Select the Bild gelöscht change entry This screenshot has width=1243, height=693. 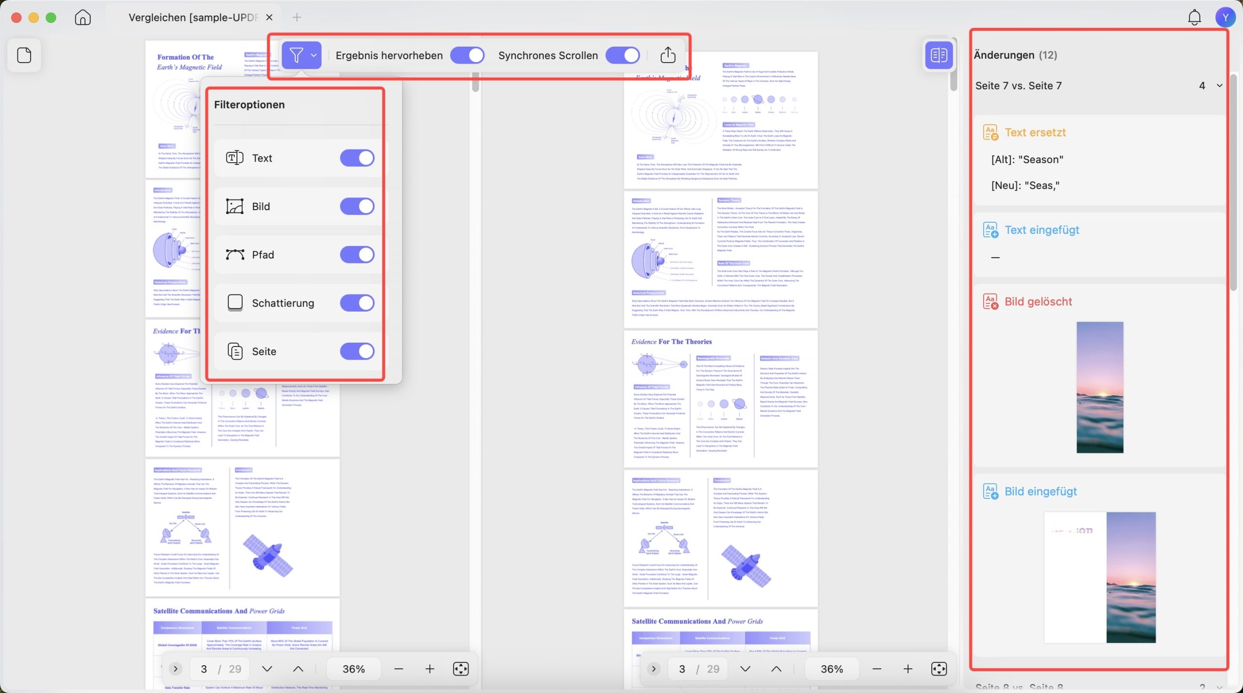point(1099,376)
